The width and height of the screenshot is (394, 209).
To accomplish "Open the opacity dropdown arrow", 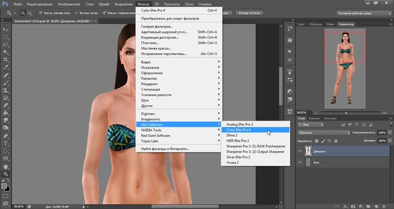I will (x=390, y=132).
